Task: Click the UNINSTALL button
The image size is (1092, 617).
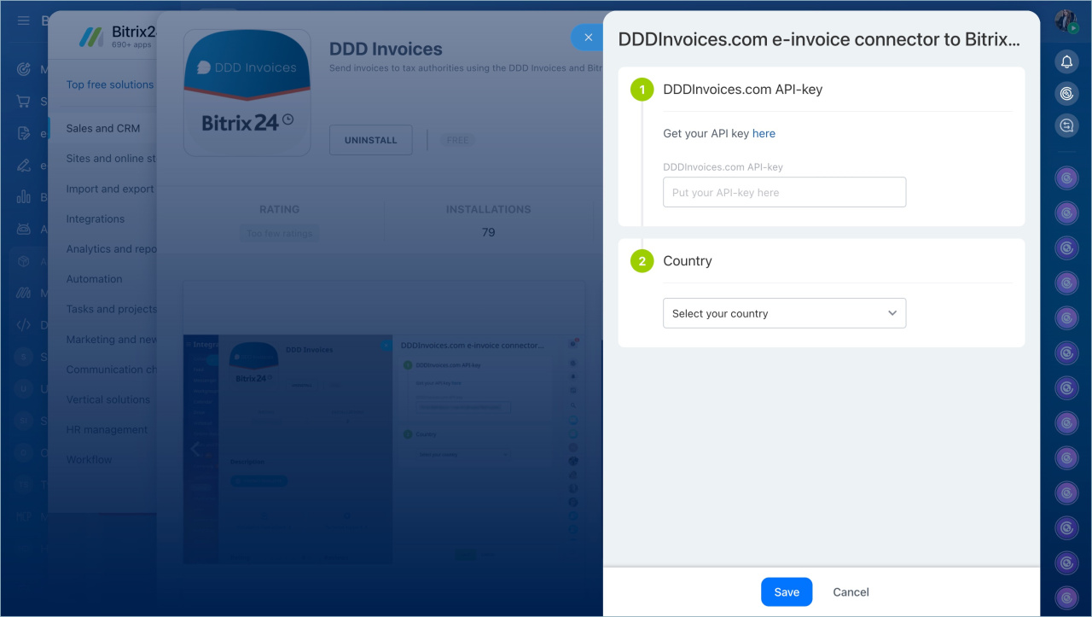Action: (370, 140)
